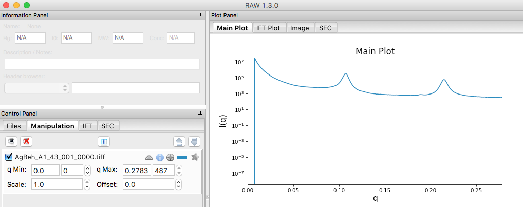This screenshot has width=523, height=207.
Task: Star the AgBeh_A1_43_001_0000.tiff item
Action: [195, 157]
